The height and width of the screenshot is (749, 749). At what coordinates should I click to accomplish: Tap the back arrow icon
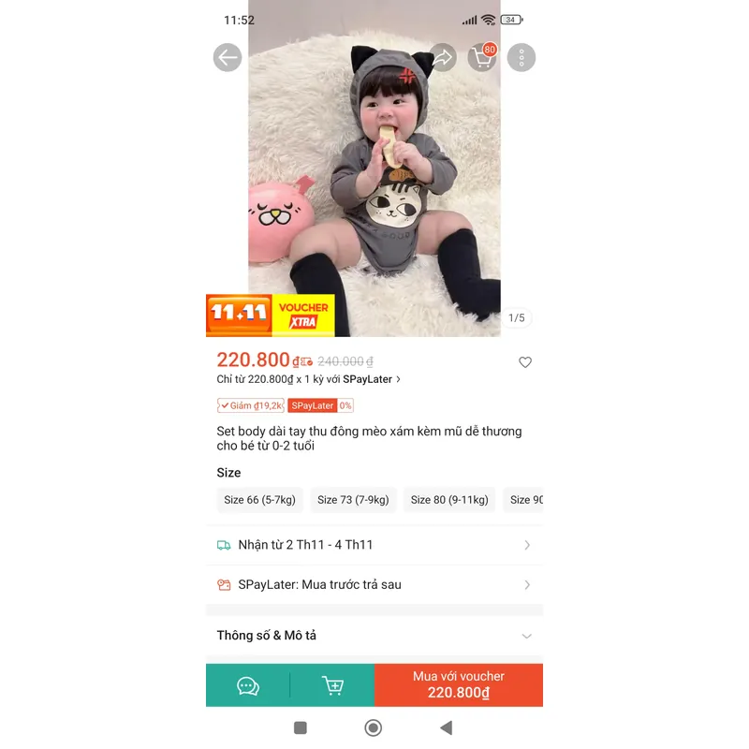[228, 58]
